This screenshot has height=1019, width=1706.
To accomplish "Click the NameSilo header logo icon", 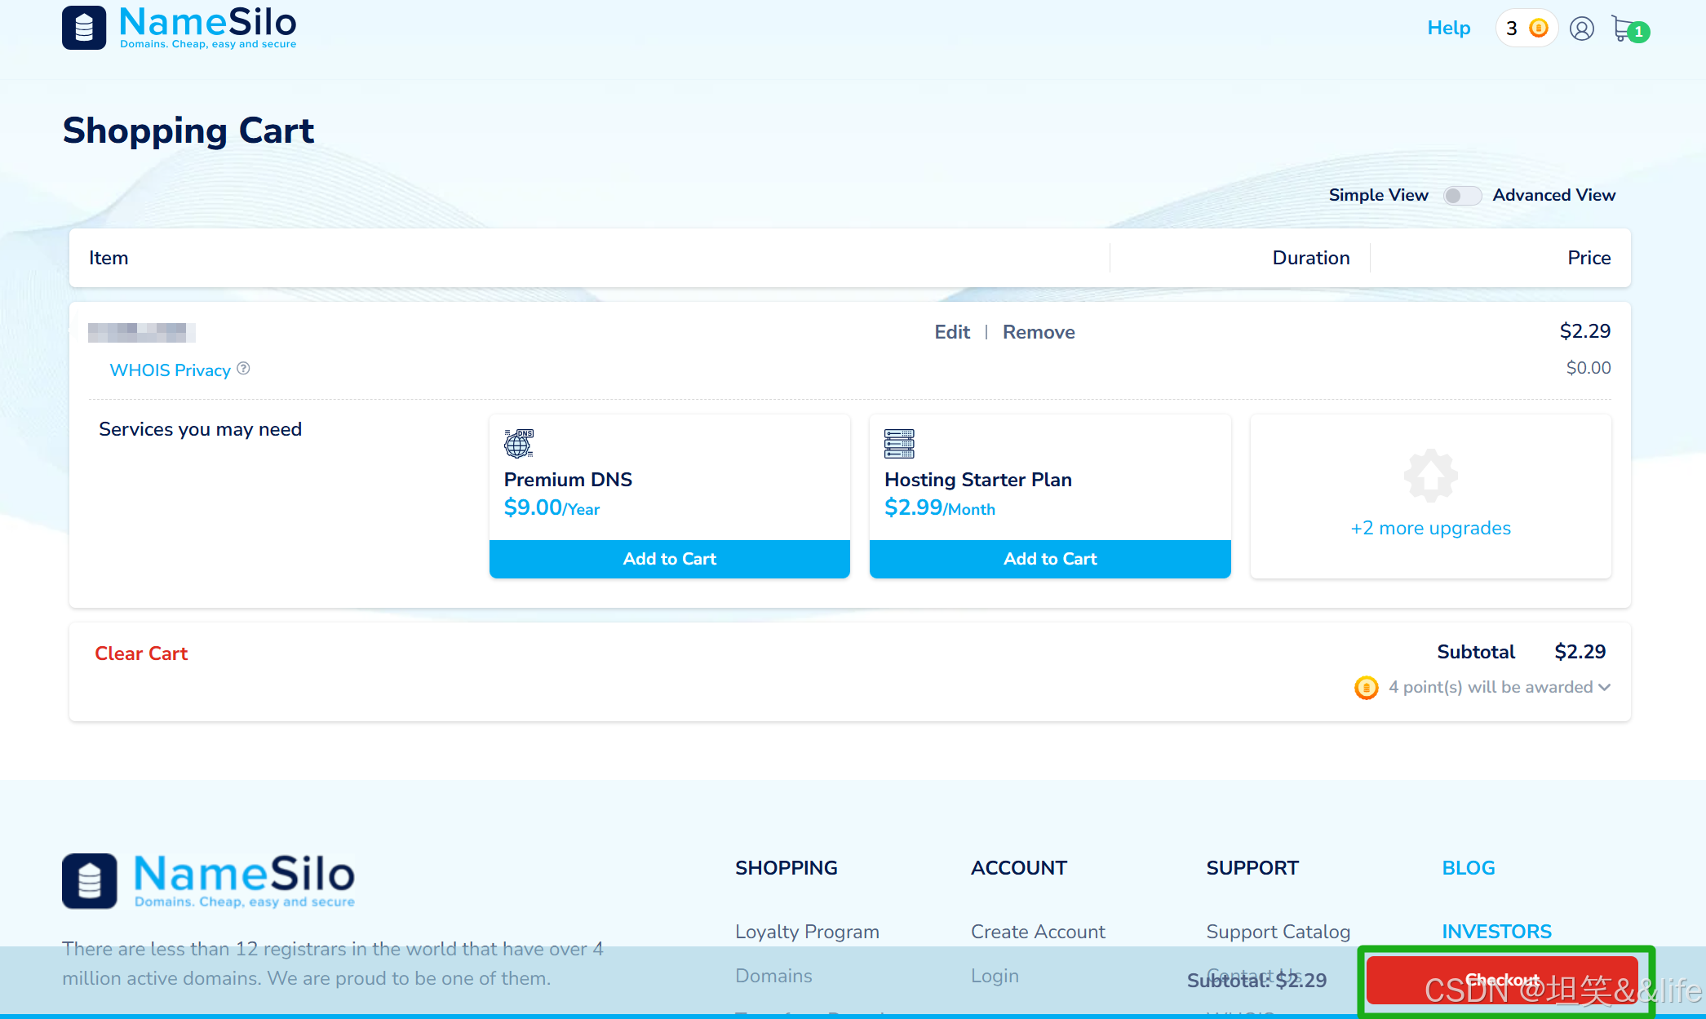I will point(84,28).
